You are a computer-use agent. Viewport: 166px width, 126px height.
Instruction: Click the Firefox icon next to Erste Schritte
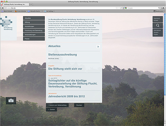point(16,11)
